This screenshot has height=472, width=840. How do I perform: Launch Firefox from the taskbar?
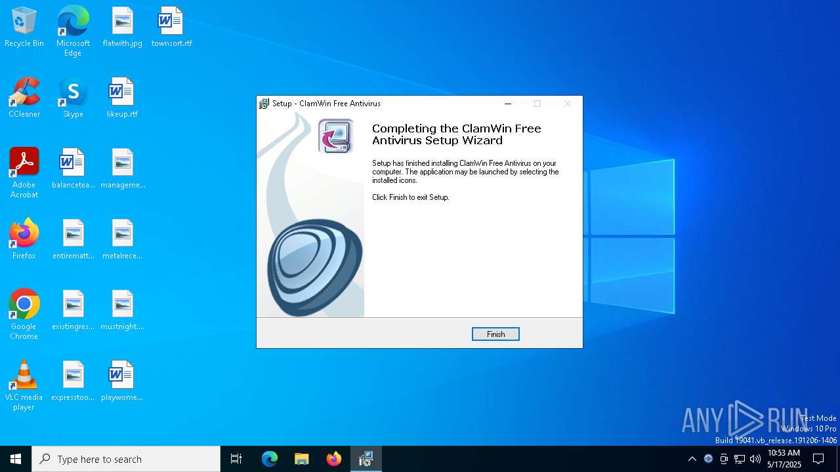coord(334,459)
